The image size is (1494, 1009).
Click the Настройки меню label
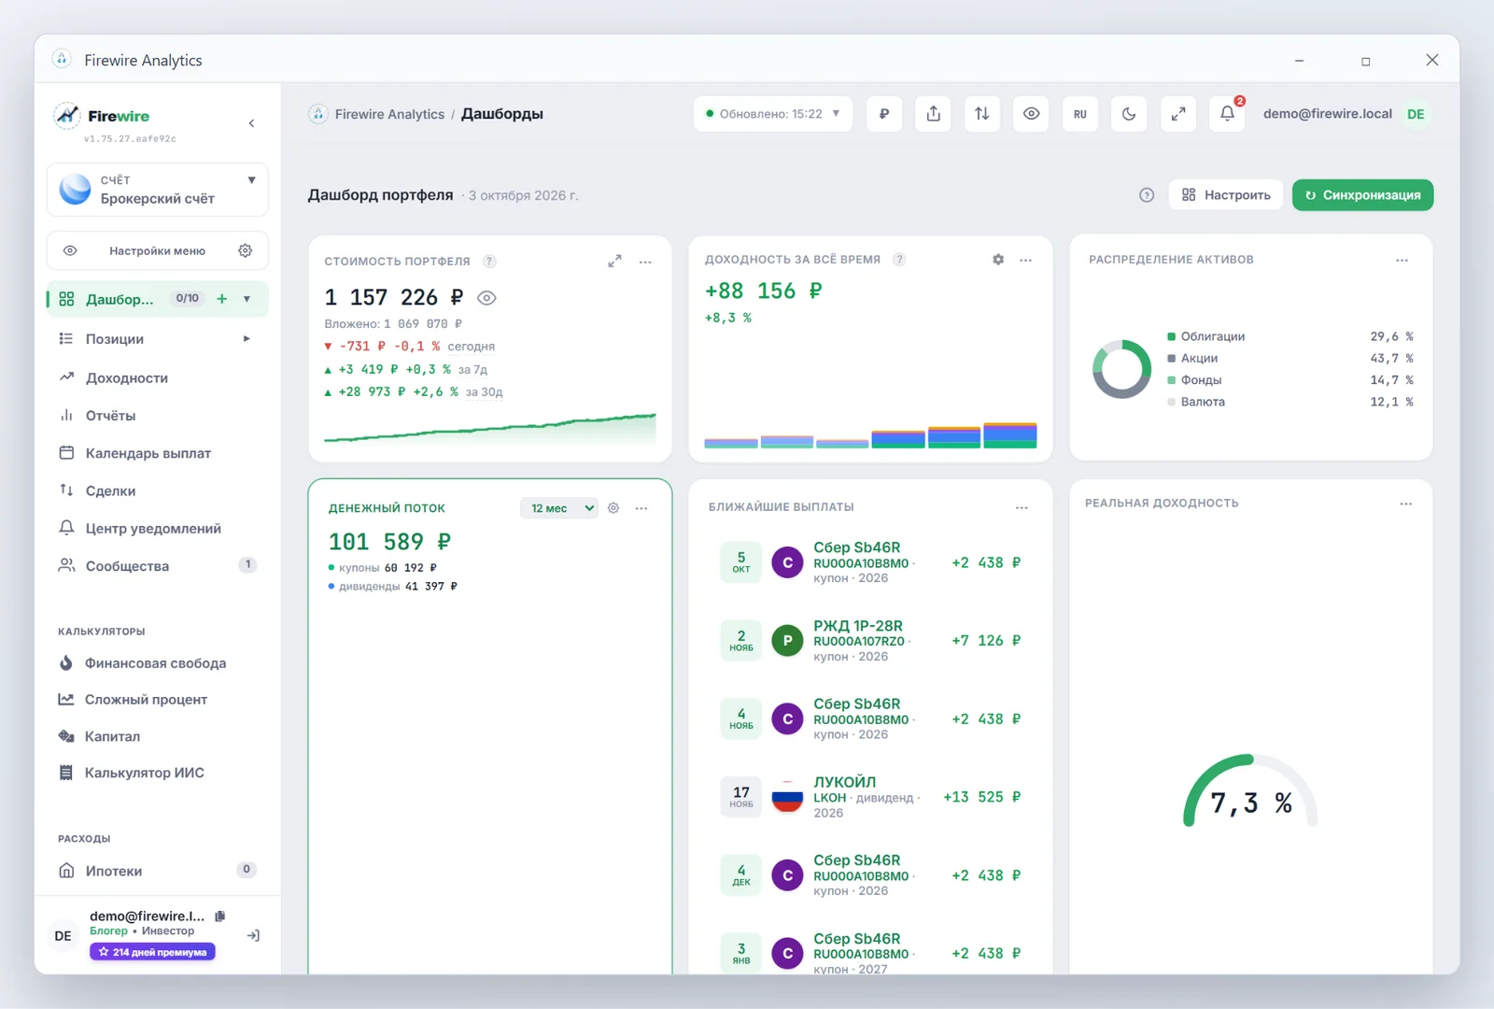tap(157, 250)
